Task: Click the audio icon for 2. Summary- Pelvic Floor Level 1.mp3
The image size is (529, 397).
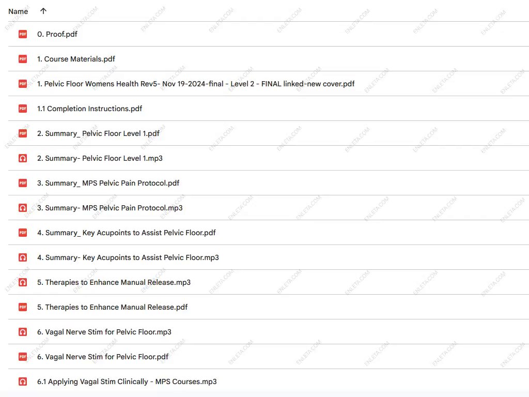Action: coord(23,158)
